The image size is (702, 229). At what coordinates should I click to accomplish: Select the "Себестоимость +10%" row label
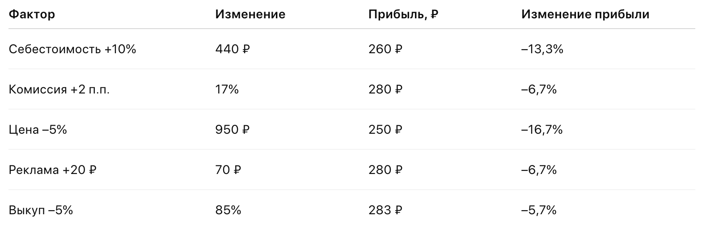tap(72, 49)
